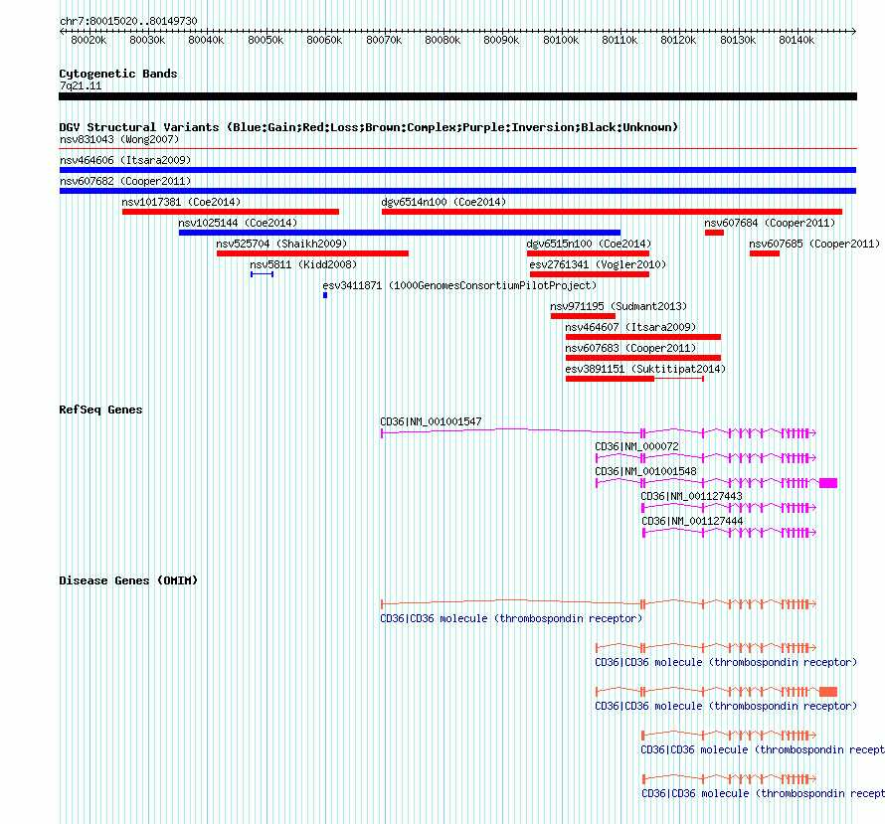Select the nsv607685 (Cooper2011) red bar
This screenshot has width=885, height=824.
pos(765,253)
